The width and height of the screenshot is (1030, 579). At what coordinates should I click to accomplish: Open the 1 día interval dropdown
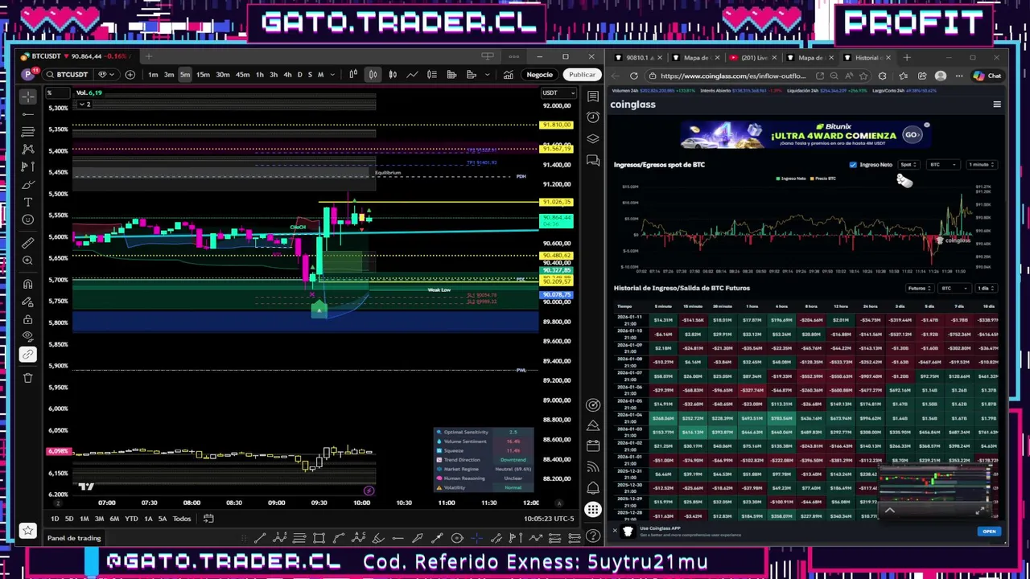[985, 288]
